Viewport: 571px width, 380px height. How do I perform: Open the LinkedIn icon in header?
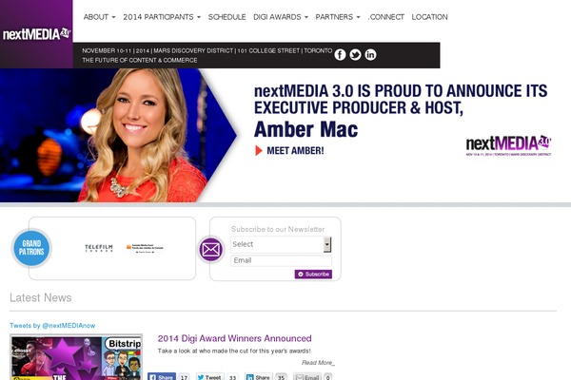(x=370, y=54)
